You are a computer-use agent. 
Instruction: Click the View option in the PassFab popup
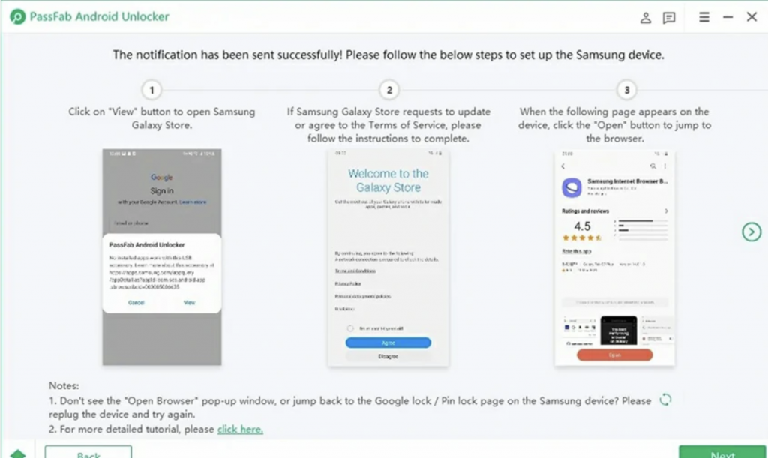[x=190, y=302]
